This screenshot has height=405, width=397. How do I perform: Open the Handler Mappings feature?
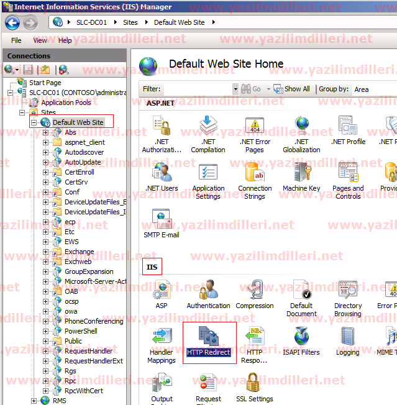click(x=162, y=345)
